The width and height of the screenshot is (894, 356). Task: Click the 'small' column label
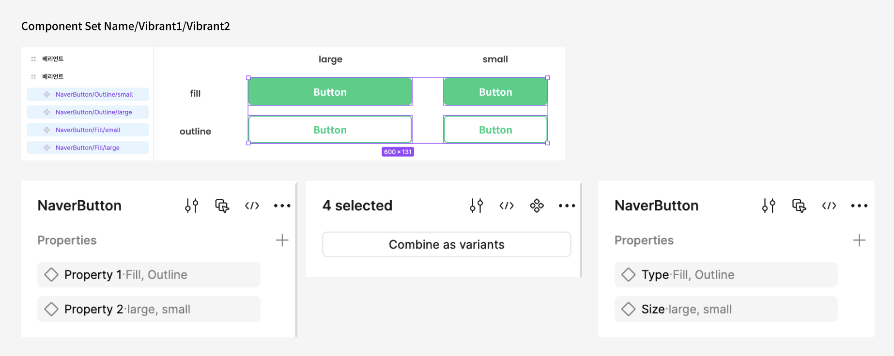coord(495,59)
